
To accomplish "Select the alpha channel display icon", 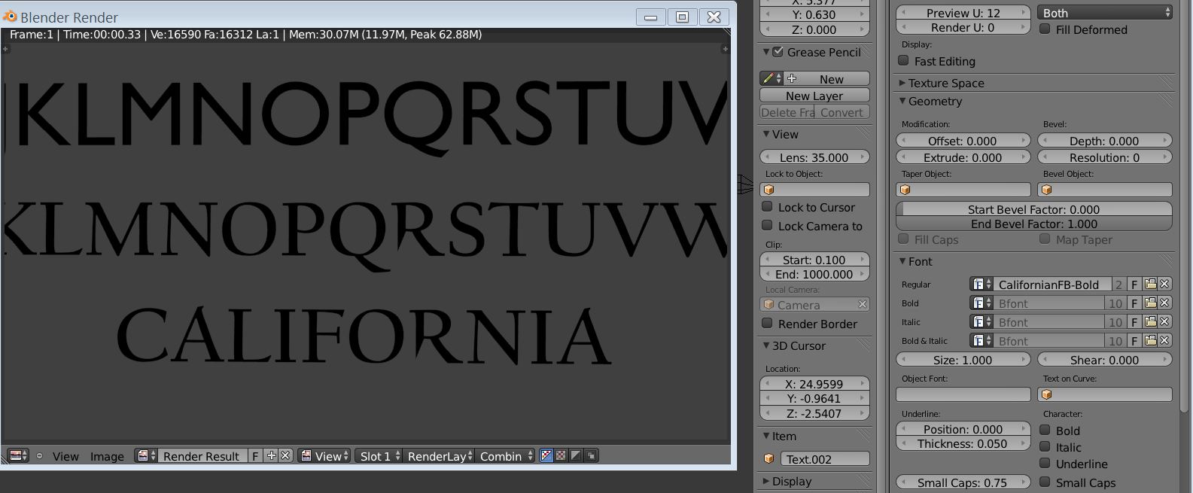I will (x=561, y=455).
